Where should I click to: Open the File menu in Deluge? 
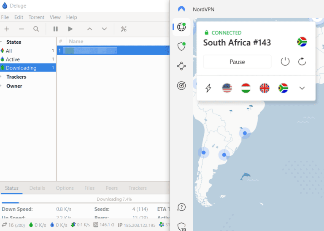pyautogui.click(x=5, y=17)
